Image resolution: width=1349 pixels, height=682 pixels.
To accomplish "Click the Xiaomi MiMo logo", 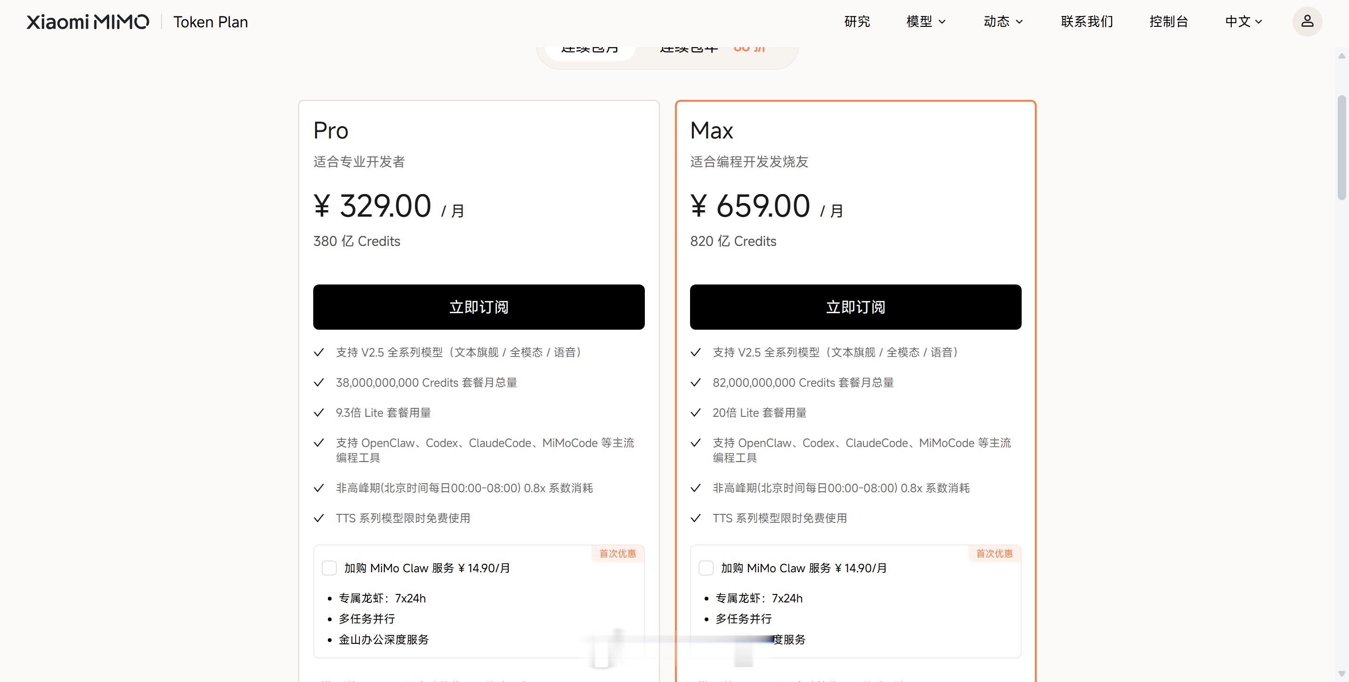I will tap(88, 22).
